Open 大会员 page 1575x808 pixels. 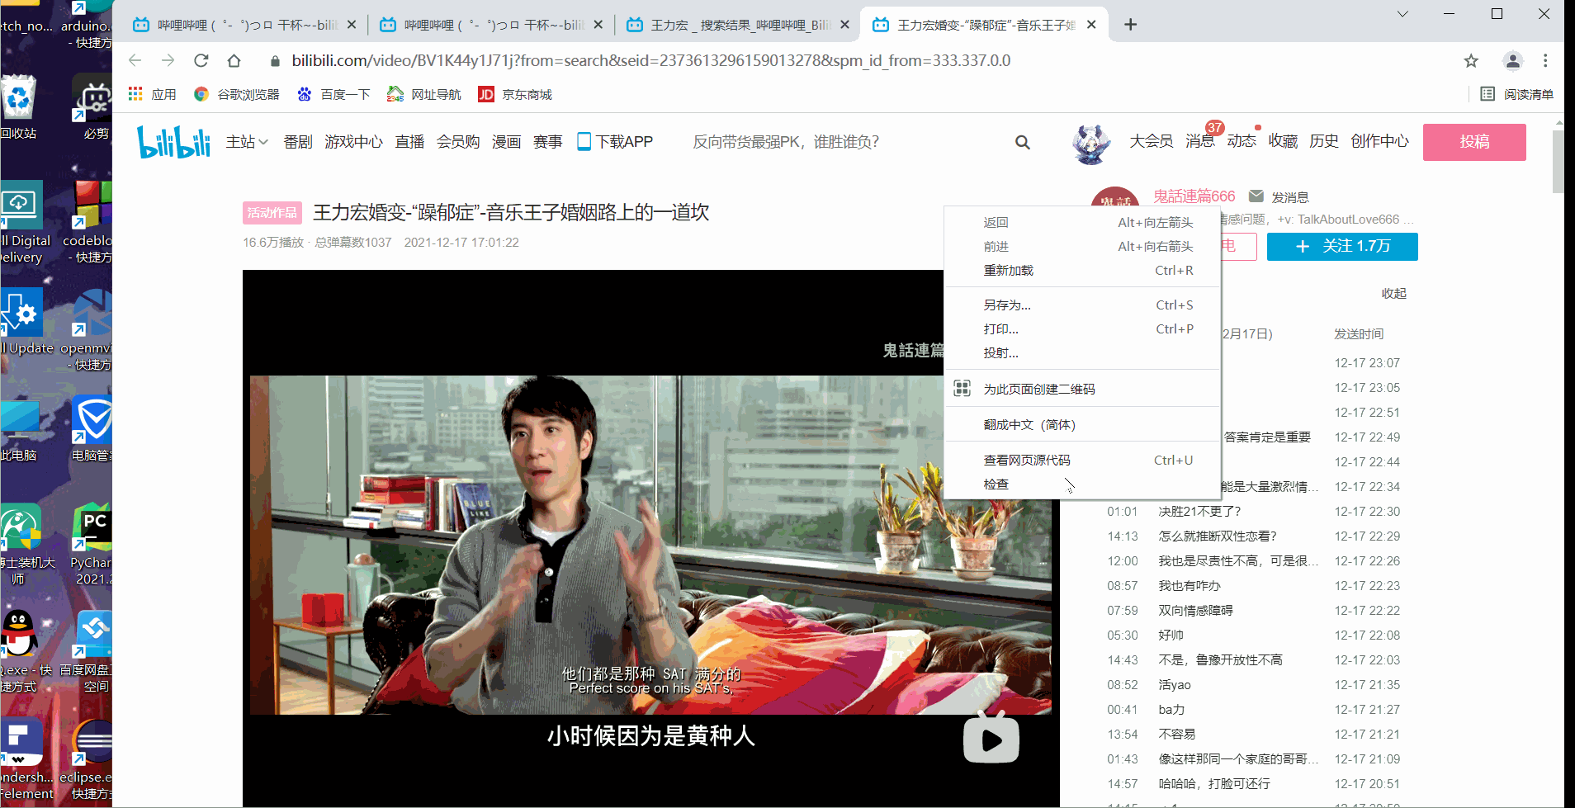(1151, 141)
